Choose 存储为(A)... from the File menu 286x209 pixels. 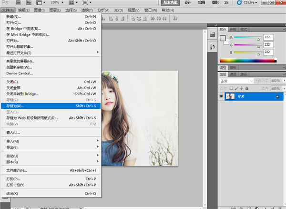tap(14, 105)
